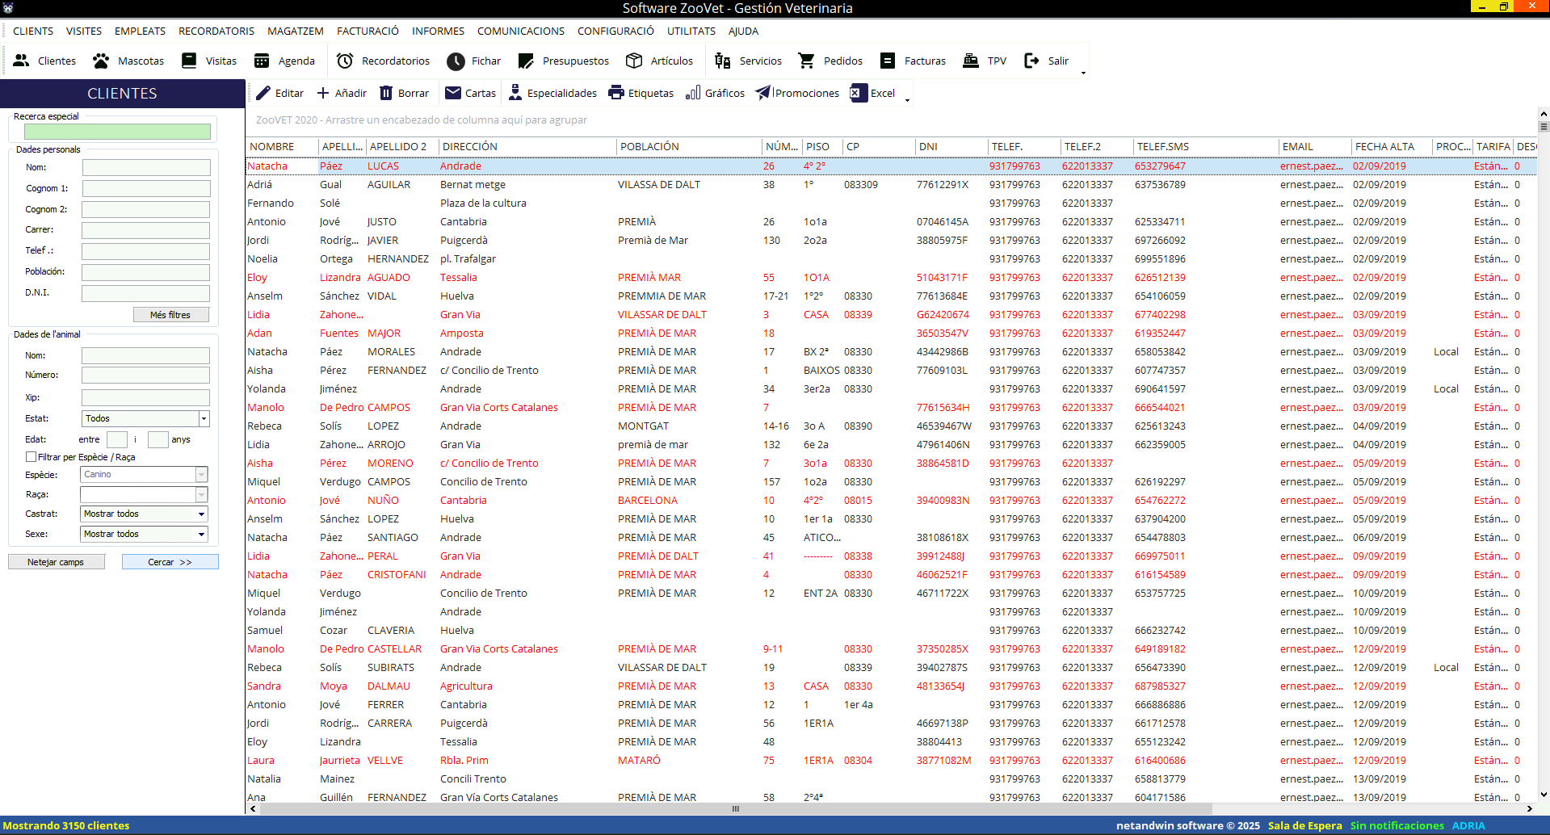
Task: Open the CLIENTS menu
Action: pyautogui.click(x=33, y=31)
